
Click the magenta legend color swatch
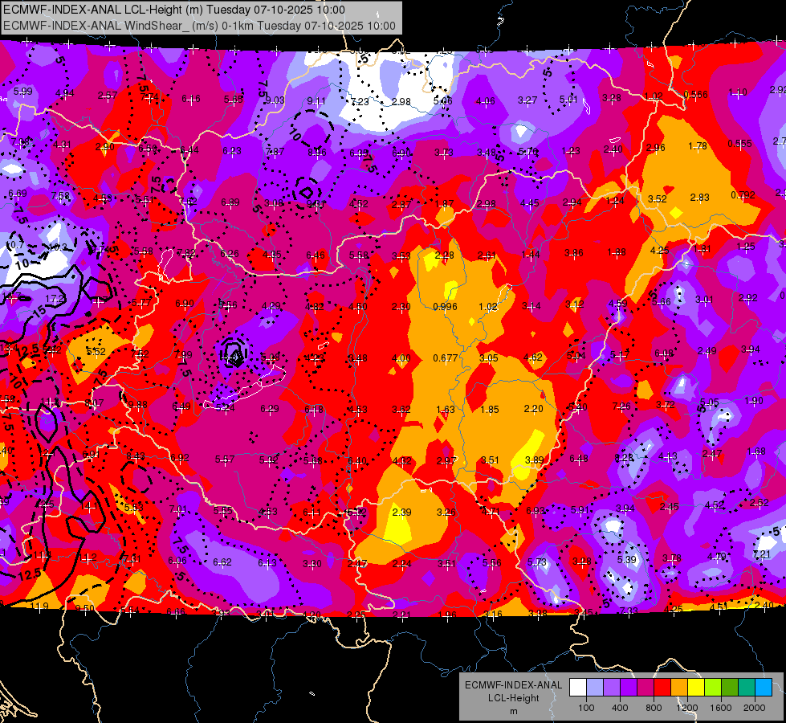(645, 688)
